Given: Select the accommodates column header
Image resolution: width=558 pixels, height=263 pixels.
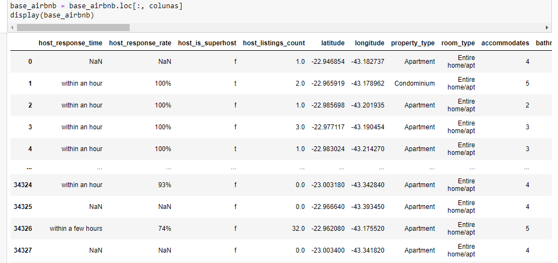Looking at the screenshot, I should [505, 43].
